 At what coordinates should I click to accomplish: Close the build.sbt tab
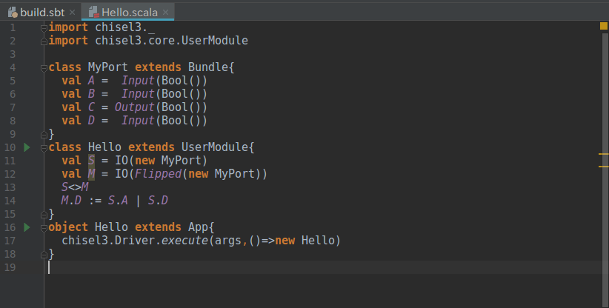[73, 13]
